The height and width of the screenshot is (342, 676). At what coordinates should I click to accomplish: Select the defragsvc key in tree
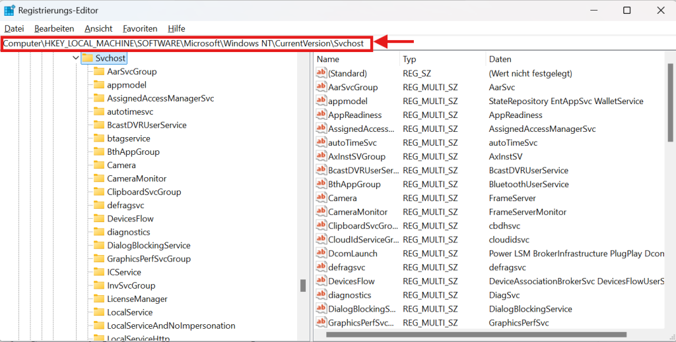pyautogui.click(x=125, y=205)
